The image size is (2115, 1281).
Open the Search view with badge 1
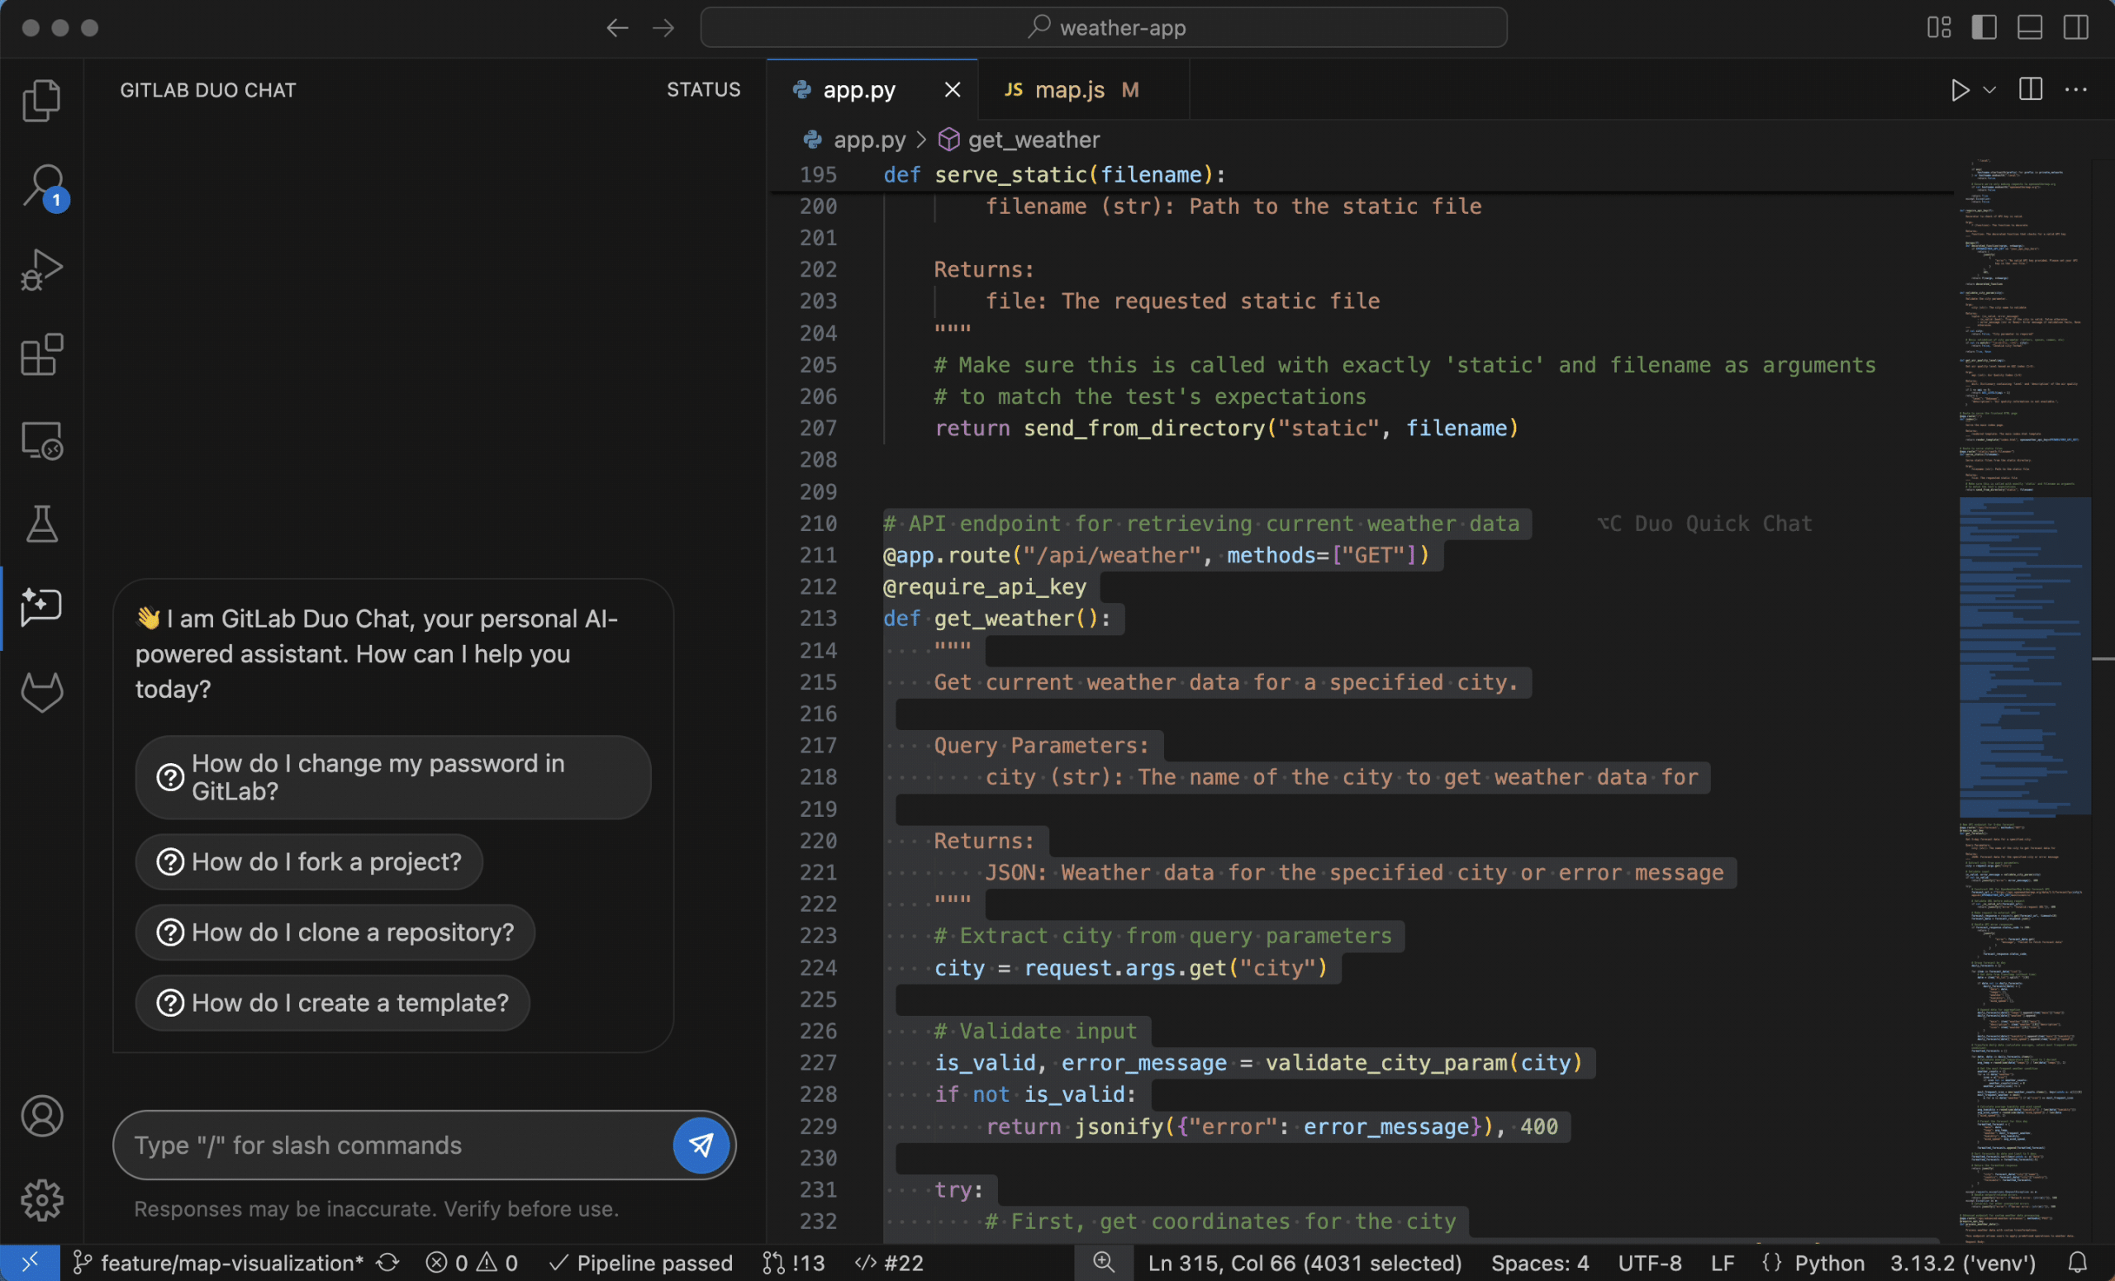click(x=41, y=185)
